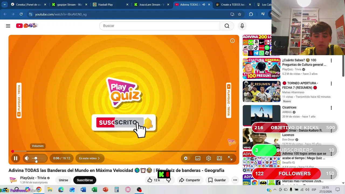This screenshot has height=194, width=345.
Task: Click the Unirse button
Action: coord(63,180)
